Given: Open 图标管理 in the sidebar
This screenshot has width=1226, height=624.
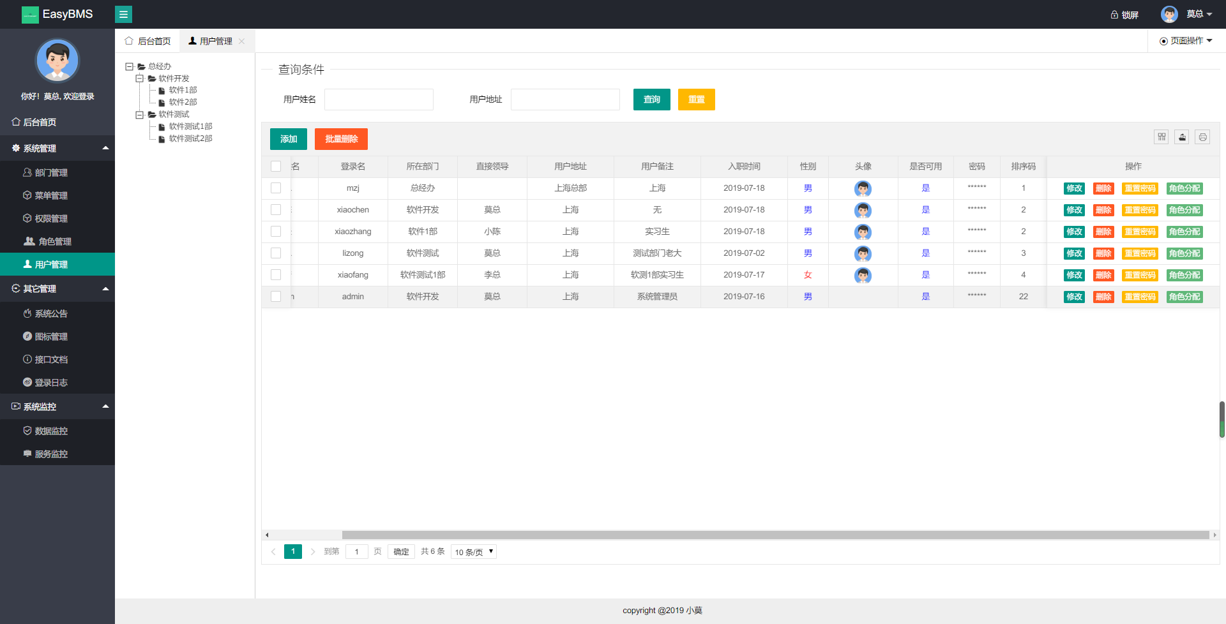Looking at the screenshot, I should (x=57, y=336).
